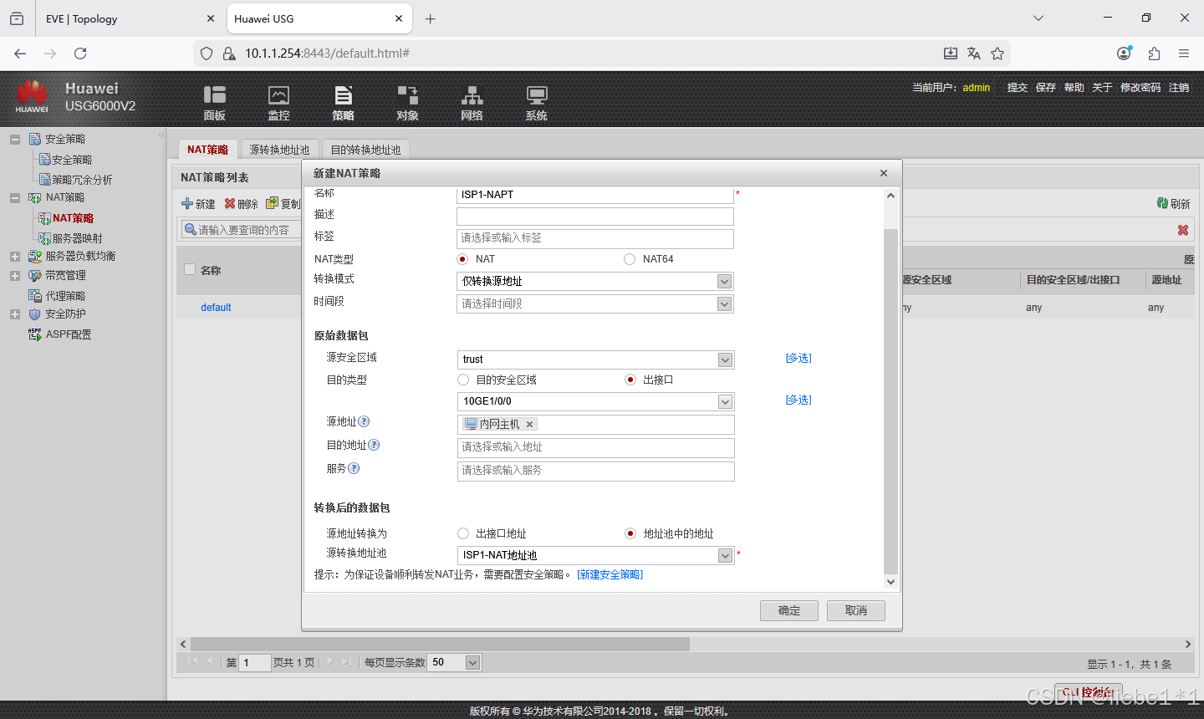Click the horizontal table scrollbar
The height and width of the screenshot is (719, 1204).
[x=440, y=644]
